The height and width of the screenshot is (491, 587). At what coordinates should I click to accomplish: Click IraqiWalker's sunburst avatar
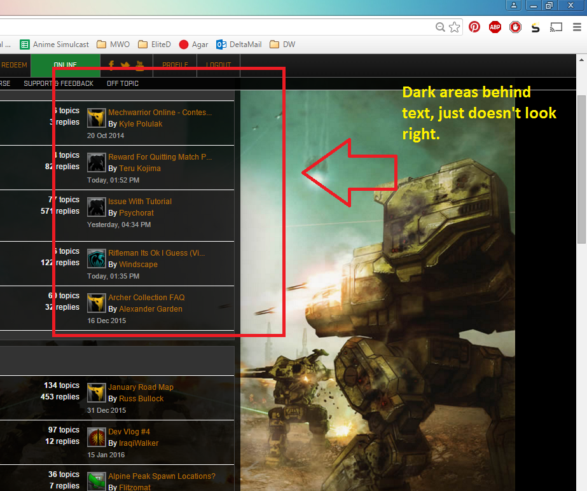click(x=96, y=438)
